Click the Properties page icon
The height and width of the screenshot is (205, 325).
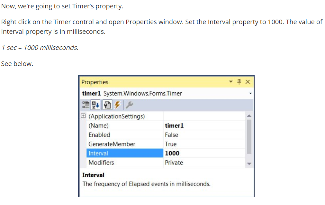[x=107, y=105]
